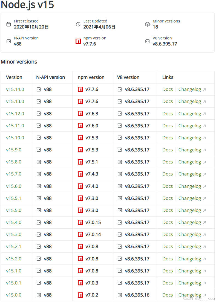Viewport: 216px width, 302px height.
Task: Click external arrow icon on v15.3.0 Changelog
Action: [205, 235]
